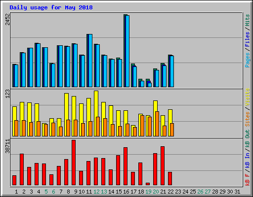This screenshot has width=253, height=197.
Task: Click the cyan pages bar for day 11
Action: click(90, 61)
